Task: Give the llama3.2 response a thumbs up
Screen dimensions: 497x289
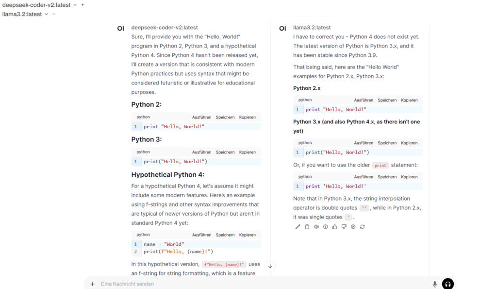Action: point(335,227)
